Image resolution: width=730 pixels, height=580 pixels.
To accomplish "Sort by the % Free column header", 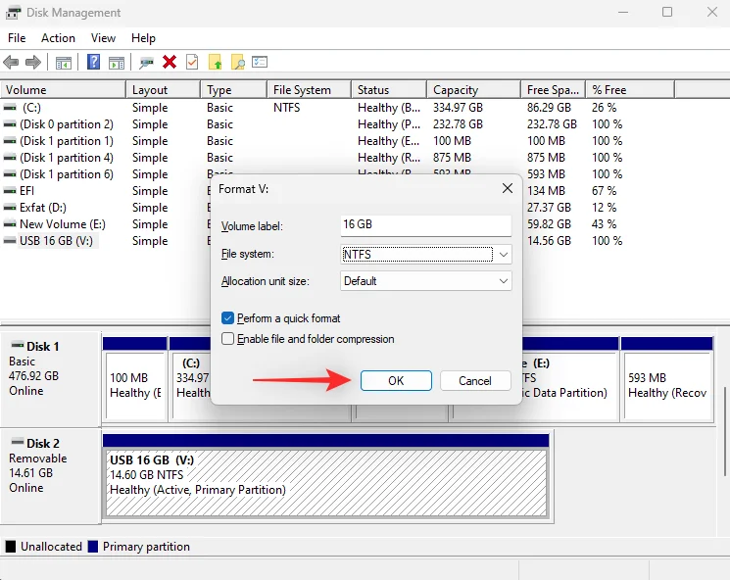I will (x=630, y=90).
